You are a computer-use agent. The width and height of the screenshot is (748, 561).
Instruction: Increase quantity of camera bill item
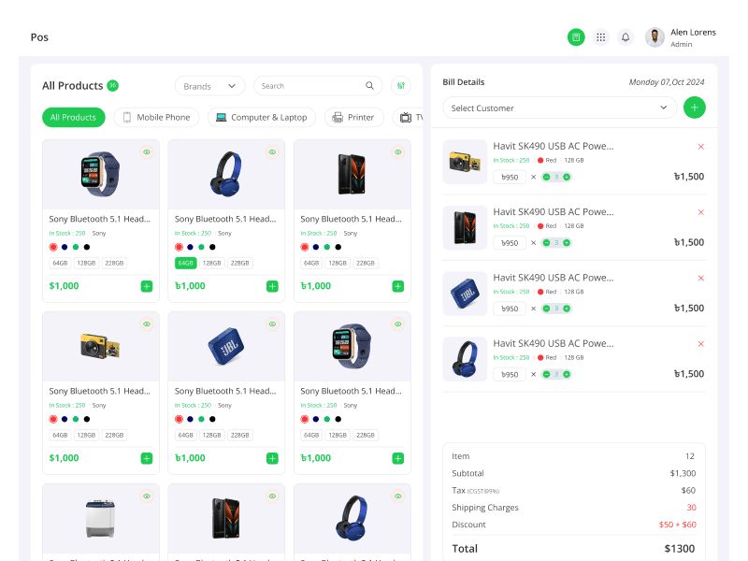point(567,177)
